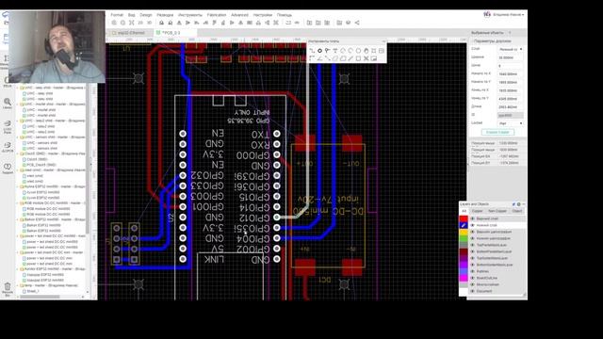Minimize the Layers and Objects panel

524,204
